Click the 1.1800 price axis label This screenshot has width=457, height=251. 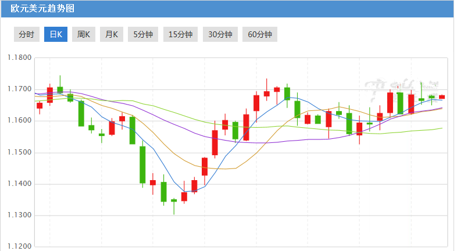pos(19,58)
